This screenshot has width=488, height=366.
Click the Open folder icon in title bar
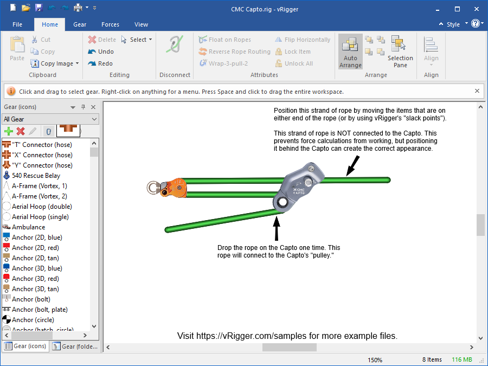(26, 8)
